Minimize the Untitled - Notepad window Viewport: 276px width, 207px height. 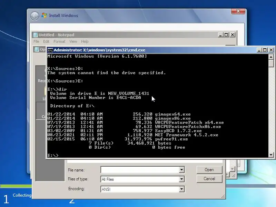coord(220,35)
